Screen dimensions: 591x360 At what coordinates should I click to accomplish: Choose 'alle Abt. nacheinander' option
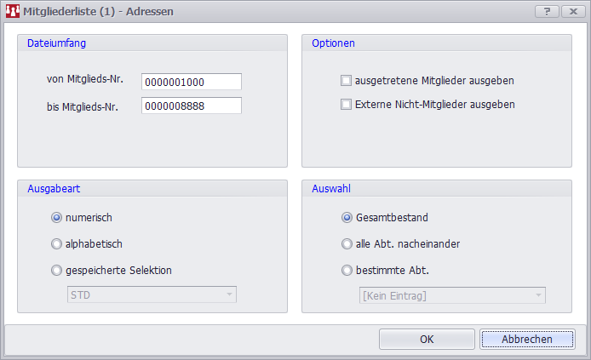point(347,243)
